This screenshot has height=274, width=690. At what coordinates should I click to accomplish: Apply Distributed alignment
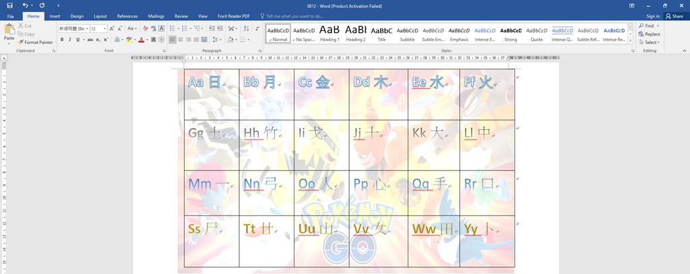(204, 40)
